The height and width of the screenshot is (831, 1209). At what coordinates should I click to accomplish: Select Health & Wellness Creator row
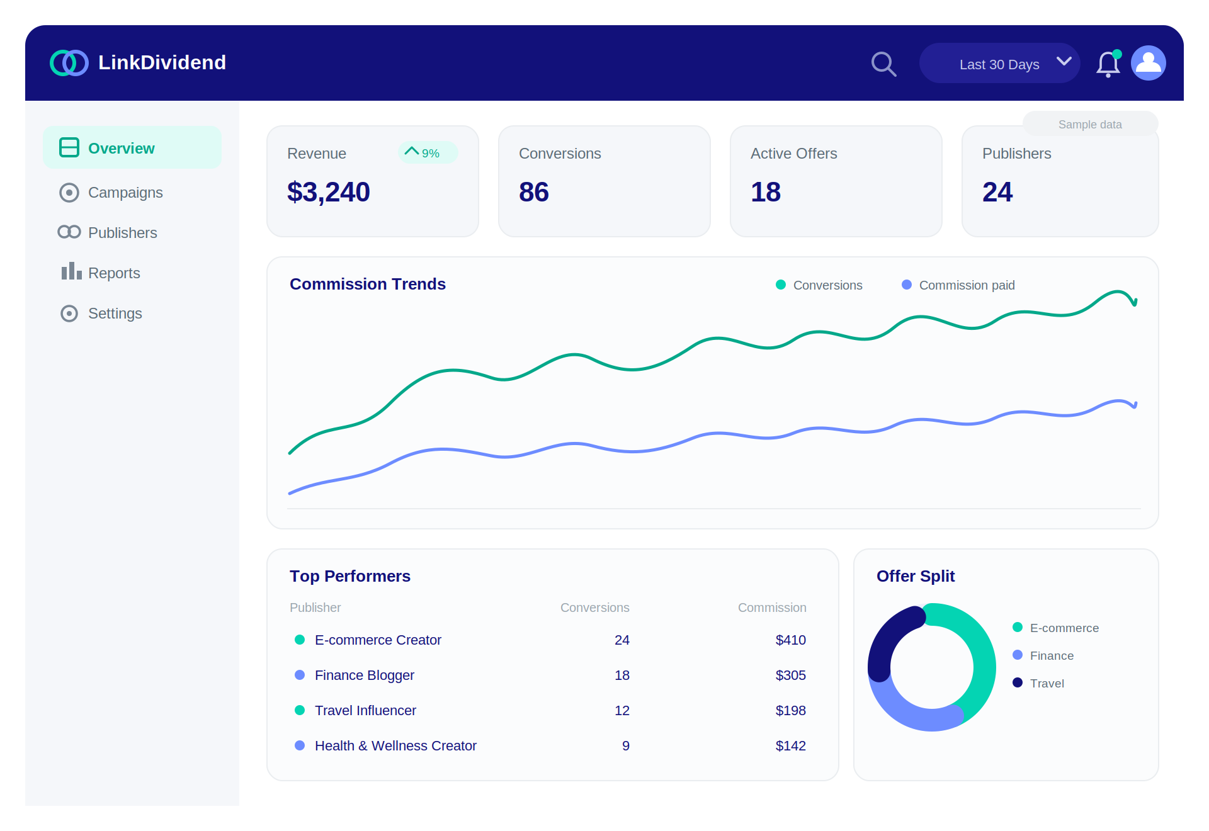click(550, 745)
